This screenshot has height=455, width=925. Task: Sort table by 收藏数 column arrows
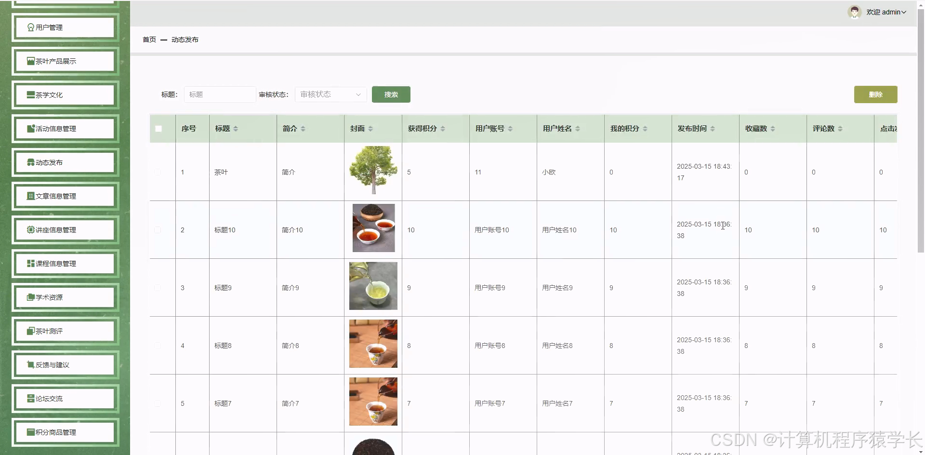773,129
